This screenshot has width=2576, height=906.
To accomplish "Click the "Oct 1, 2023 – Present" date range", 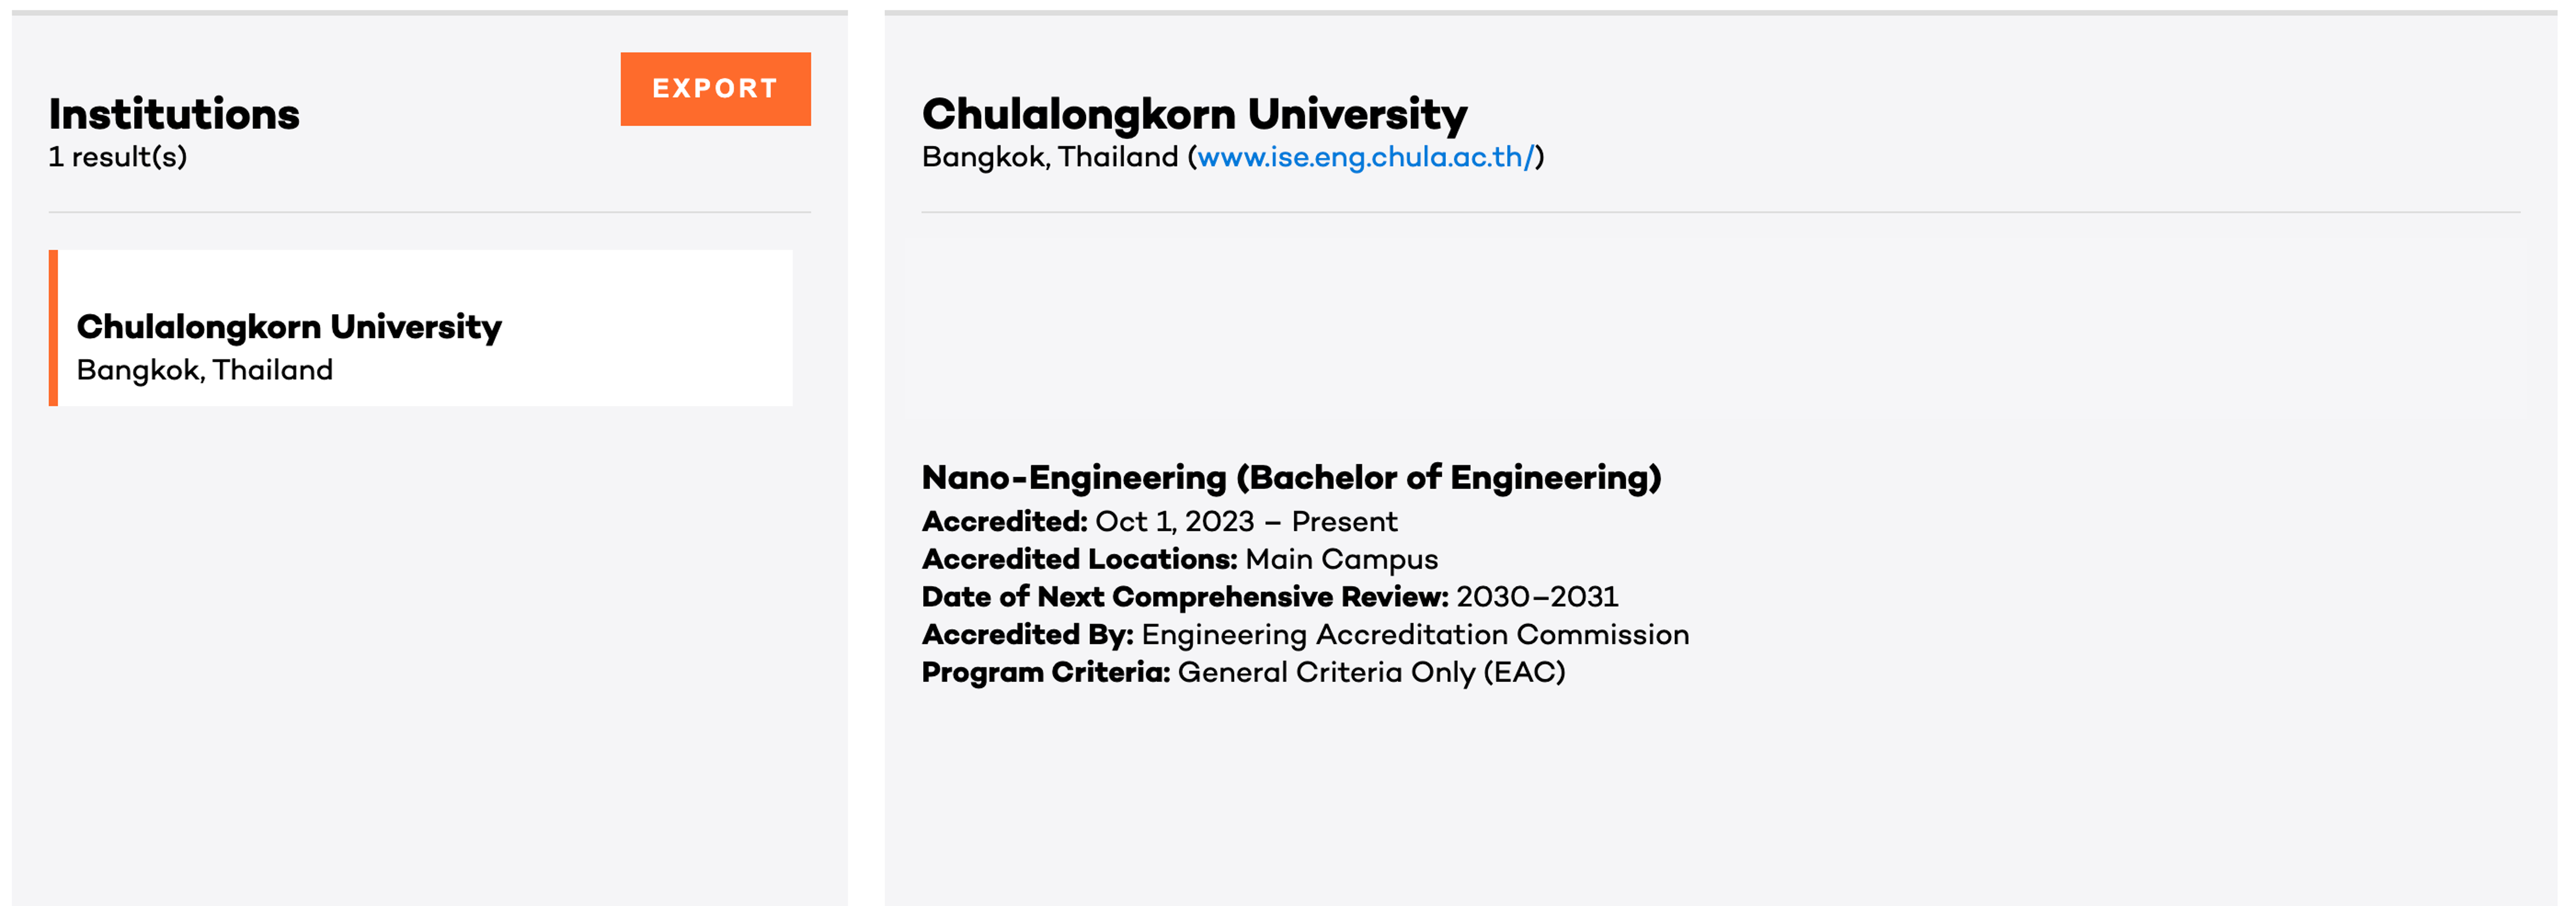I will tap(1246, 521).
